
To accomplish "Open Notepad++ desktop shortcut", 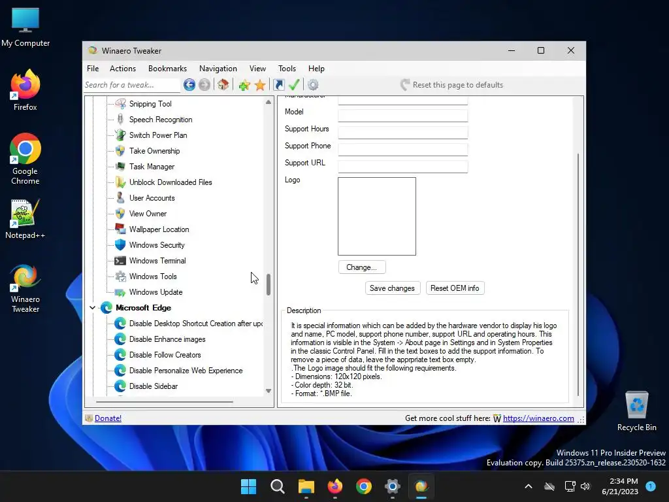I will click(x=25, y=218).
